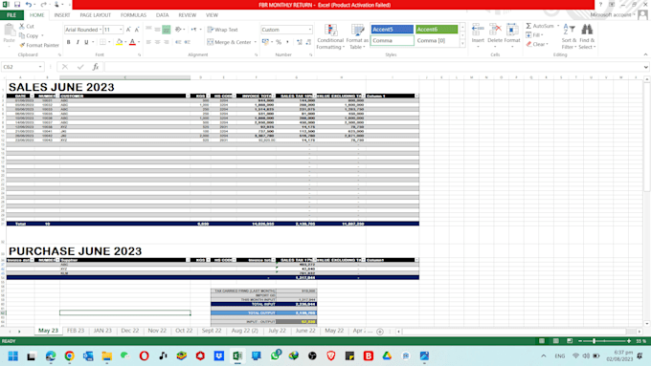Open Sort & Filter
The height and width of the screenshot is (366, 651).
[569, 36]
